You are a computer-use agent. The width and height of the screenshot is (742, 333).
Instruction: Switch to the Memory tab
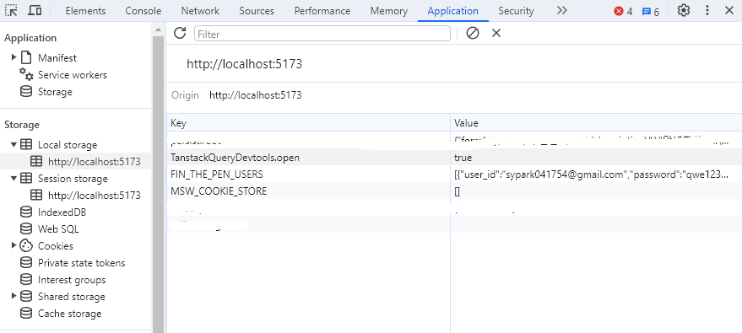click(389, 11)
